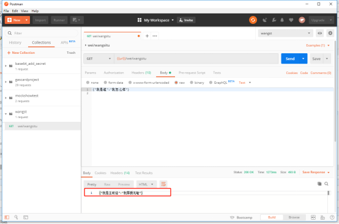Open the My Workspace switcher
The height and width of the screenshot is (224, 339).
[x=155, y=20]
